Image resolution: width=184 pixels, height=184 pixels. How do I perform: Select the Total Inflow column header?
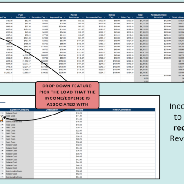pos(178,17)
